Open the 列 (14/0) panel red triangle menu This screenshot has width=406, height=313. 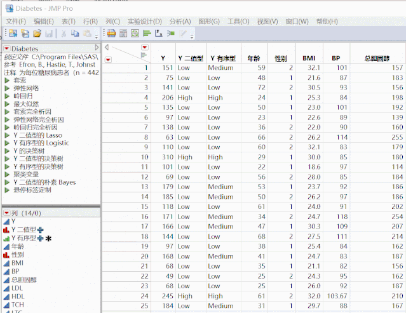[x=6, y=213]
